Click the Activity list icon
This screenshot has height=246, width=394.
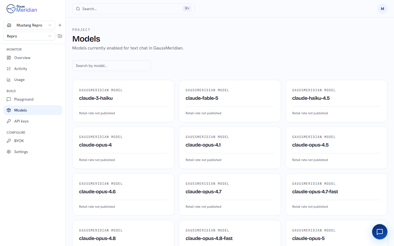click(x=9, y=69)
